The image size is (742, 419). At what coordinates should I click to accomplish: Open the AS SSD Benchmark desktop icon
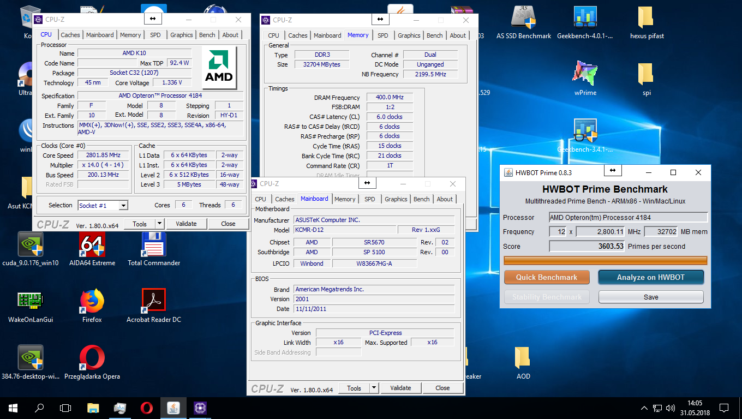coord(524,22)
